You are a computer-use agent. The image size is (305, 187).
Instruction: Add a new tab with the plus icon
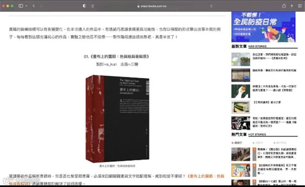click(292, 6)
